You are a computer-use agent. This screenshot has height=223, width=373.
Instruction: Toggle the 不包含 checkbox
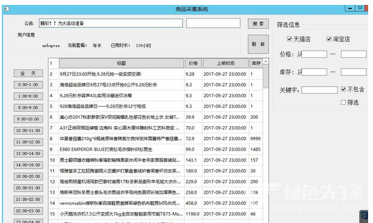(343, 89)
